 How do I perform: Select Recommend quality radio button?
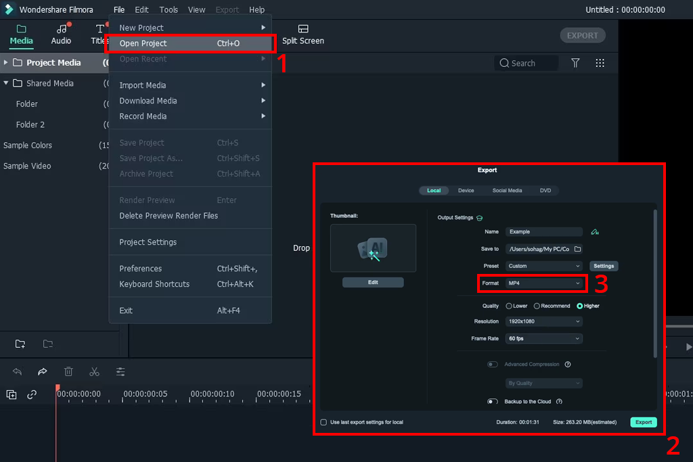click(x=537, y=306)
